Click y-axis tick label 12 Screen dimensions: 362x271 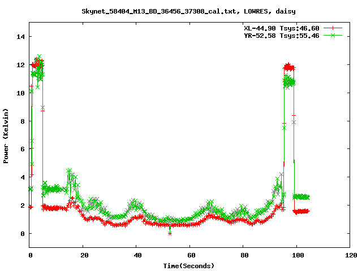click(20, 65)
